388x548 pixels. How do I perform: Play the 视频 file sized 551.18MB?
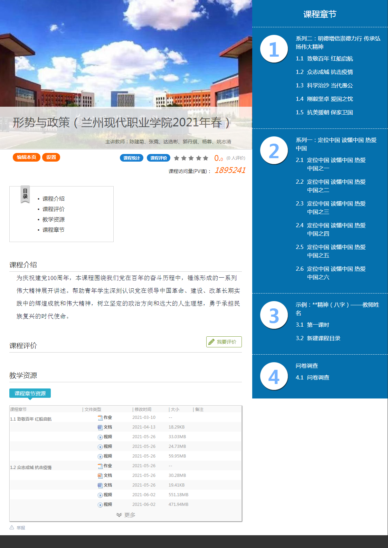[105, 495]
